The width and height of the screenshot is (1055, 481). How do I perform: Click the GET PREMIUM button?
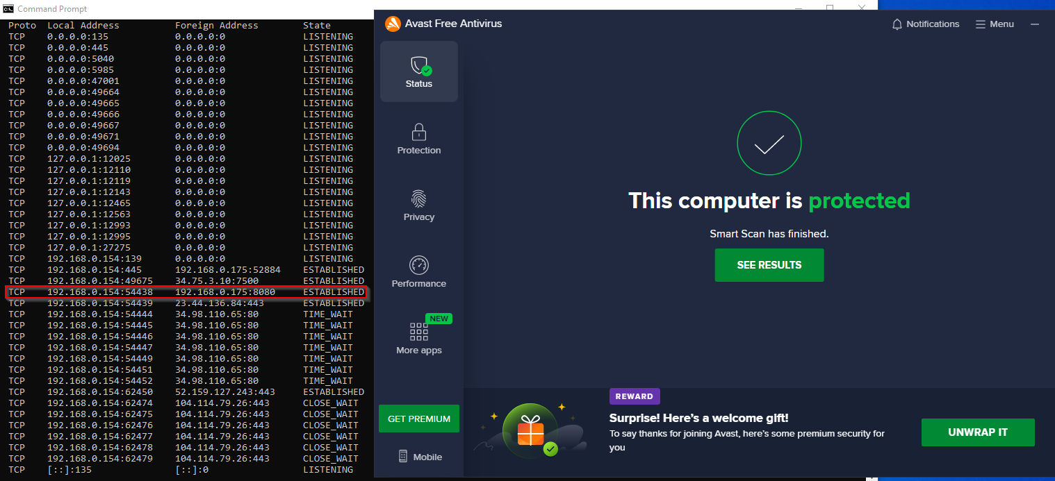419,419
